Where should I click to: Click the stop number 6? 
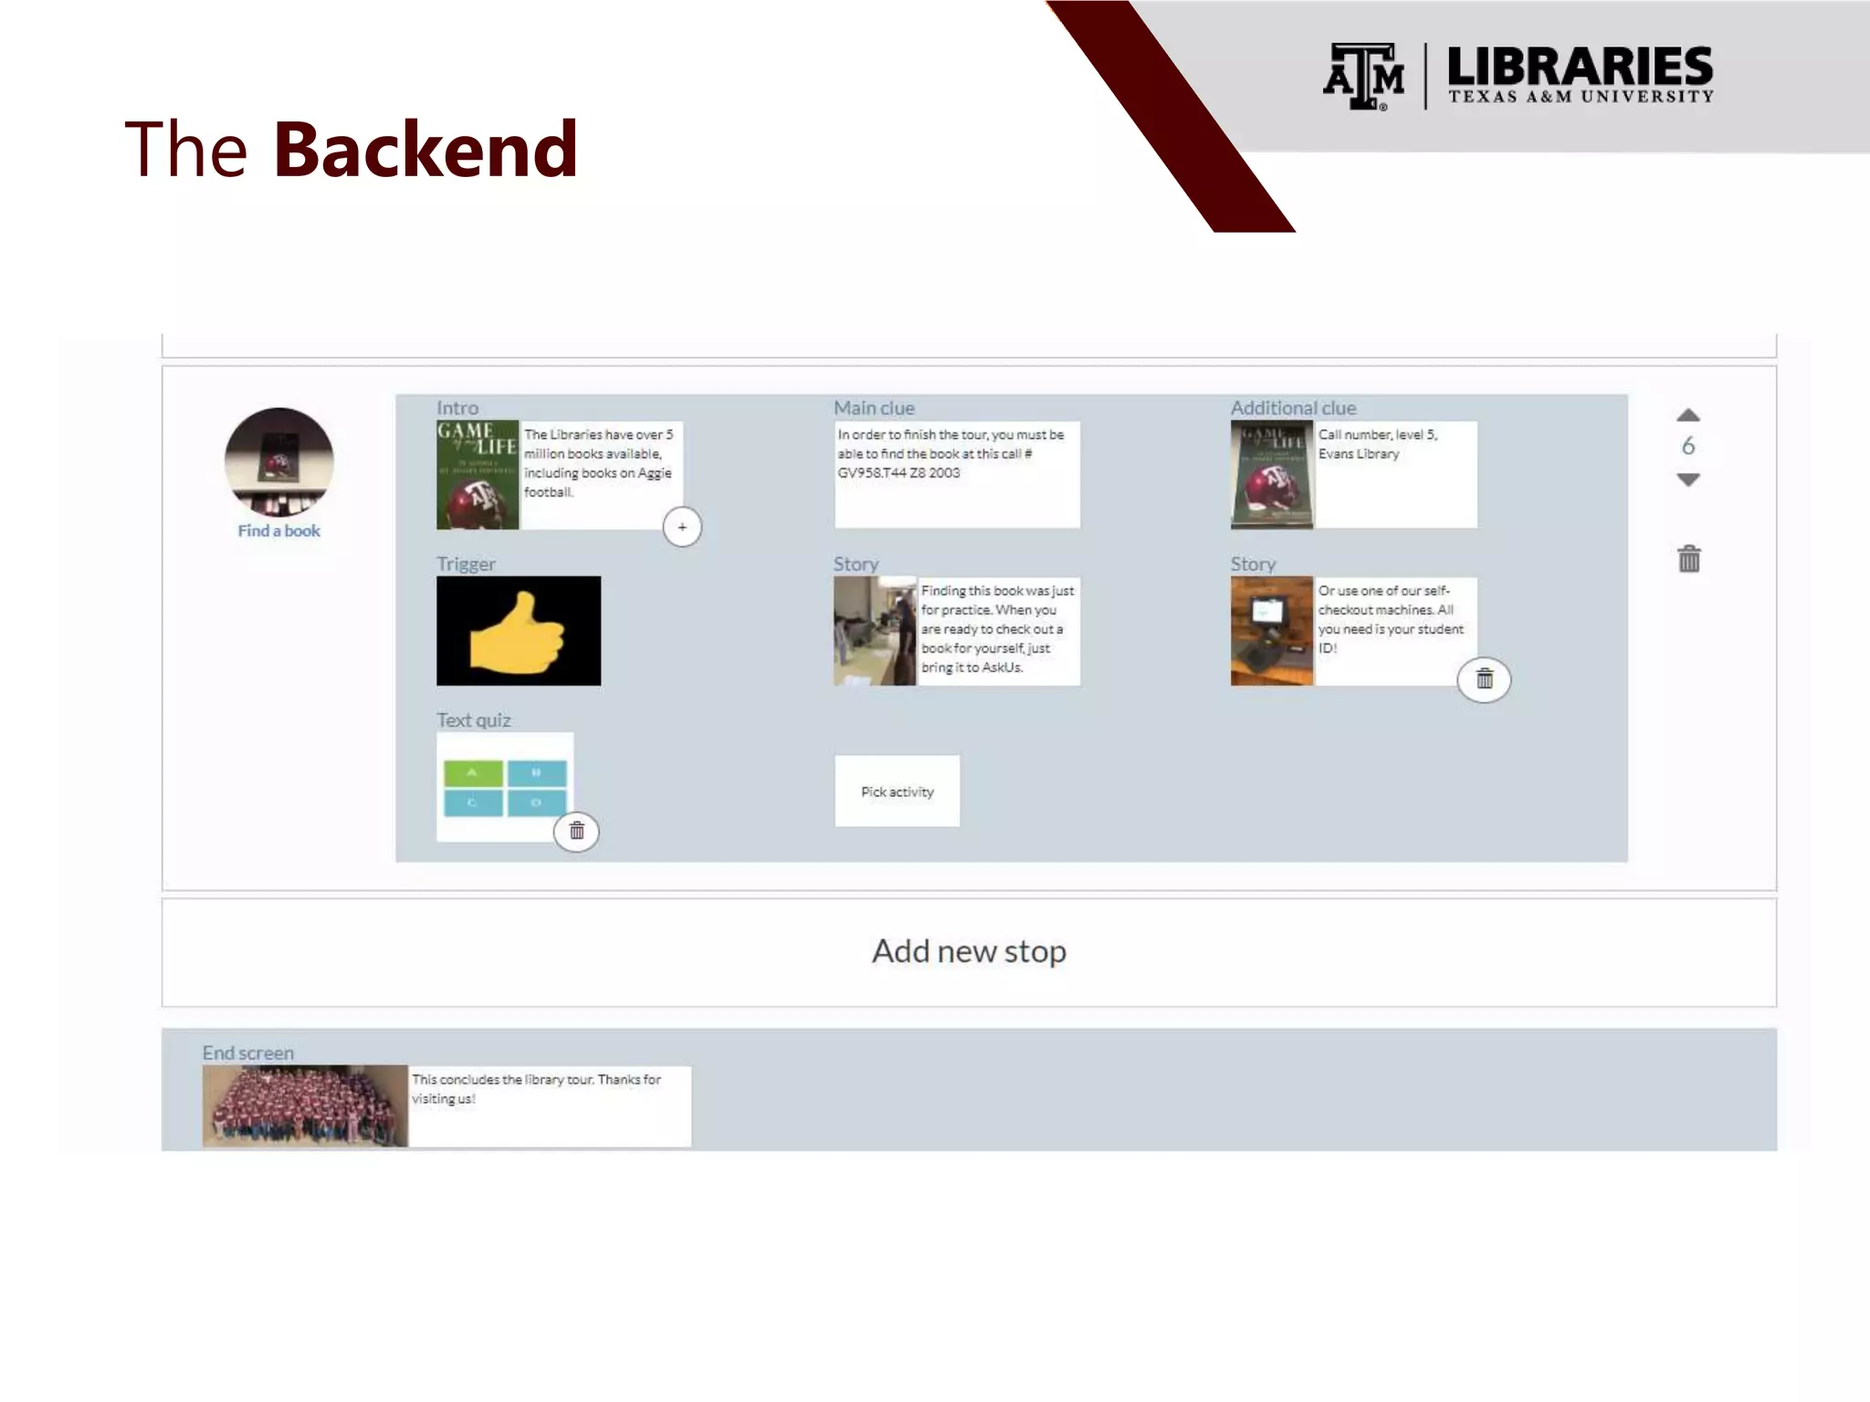point(1688,446)
